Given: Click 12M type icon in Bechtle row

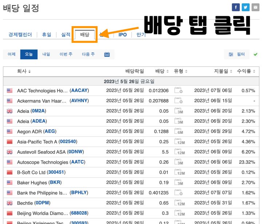Looking at the screenshot, I should 179,203.
